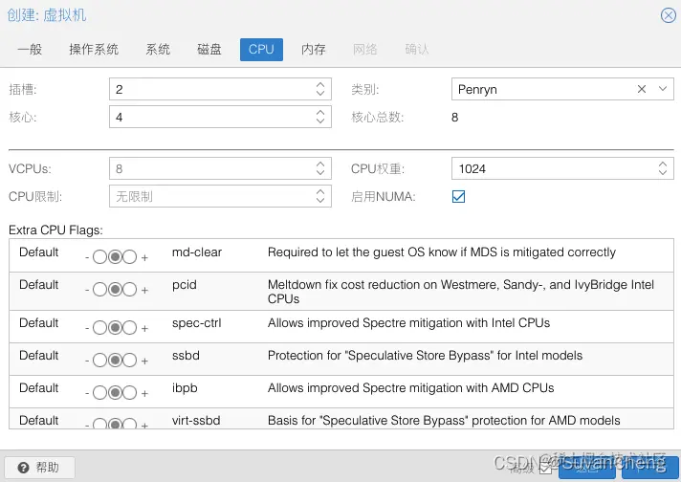Raise CPU限制 using its up arrow
Viewport: 681px width, 482px height.
point(320,192)
